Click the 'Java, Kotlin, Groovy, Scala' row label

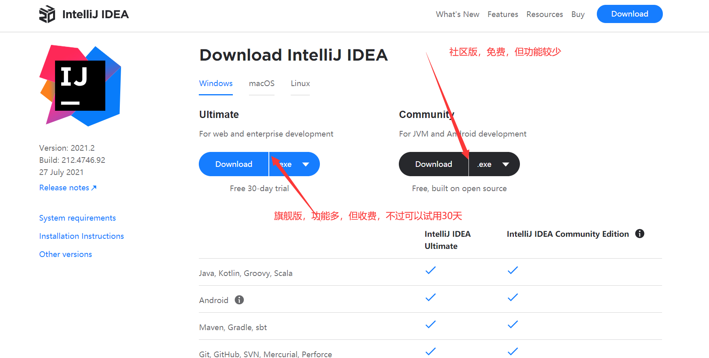(246, 273)
